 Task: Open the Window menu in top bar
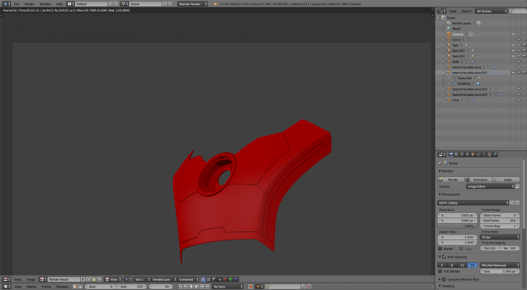click(x=45, y=4)
